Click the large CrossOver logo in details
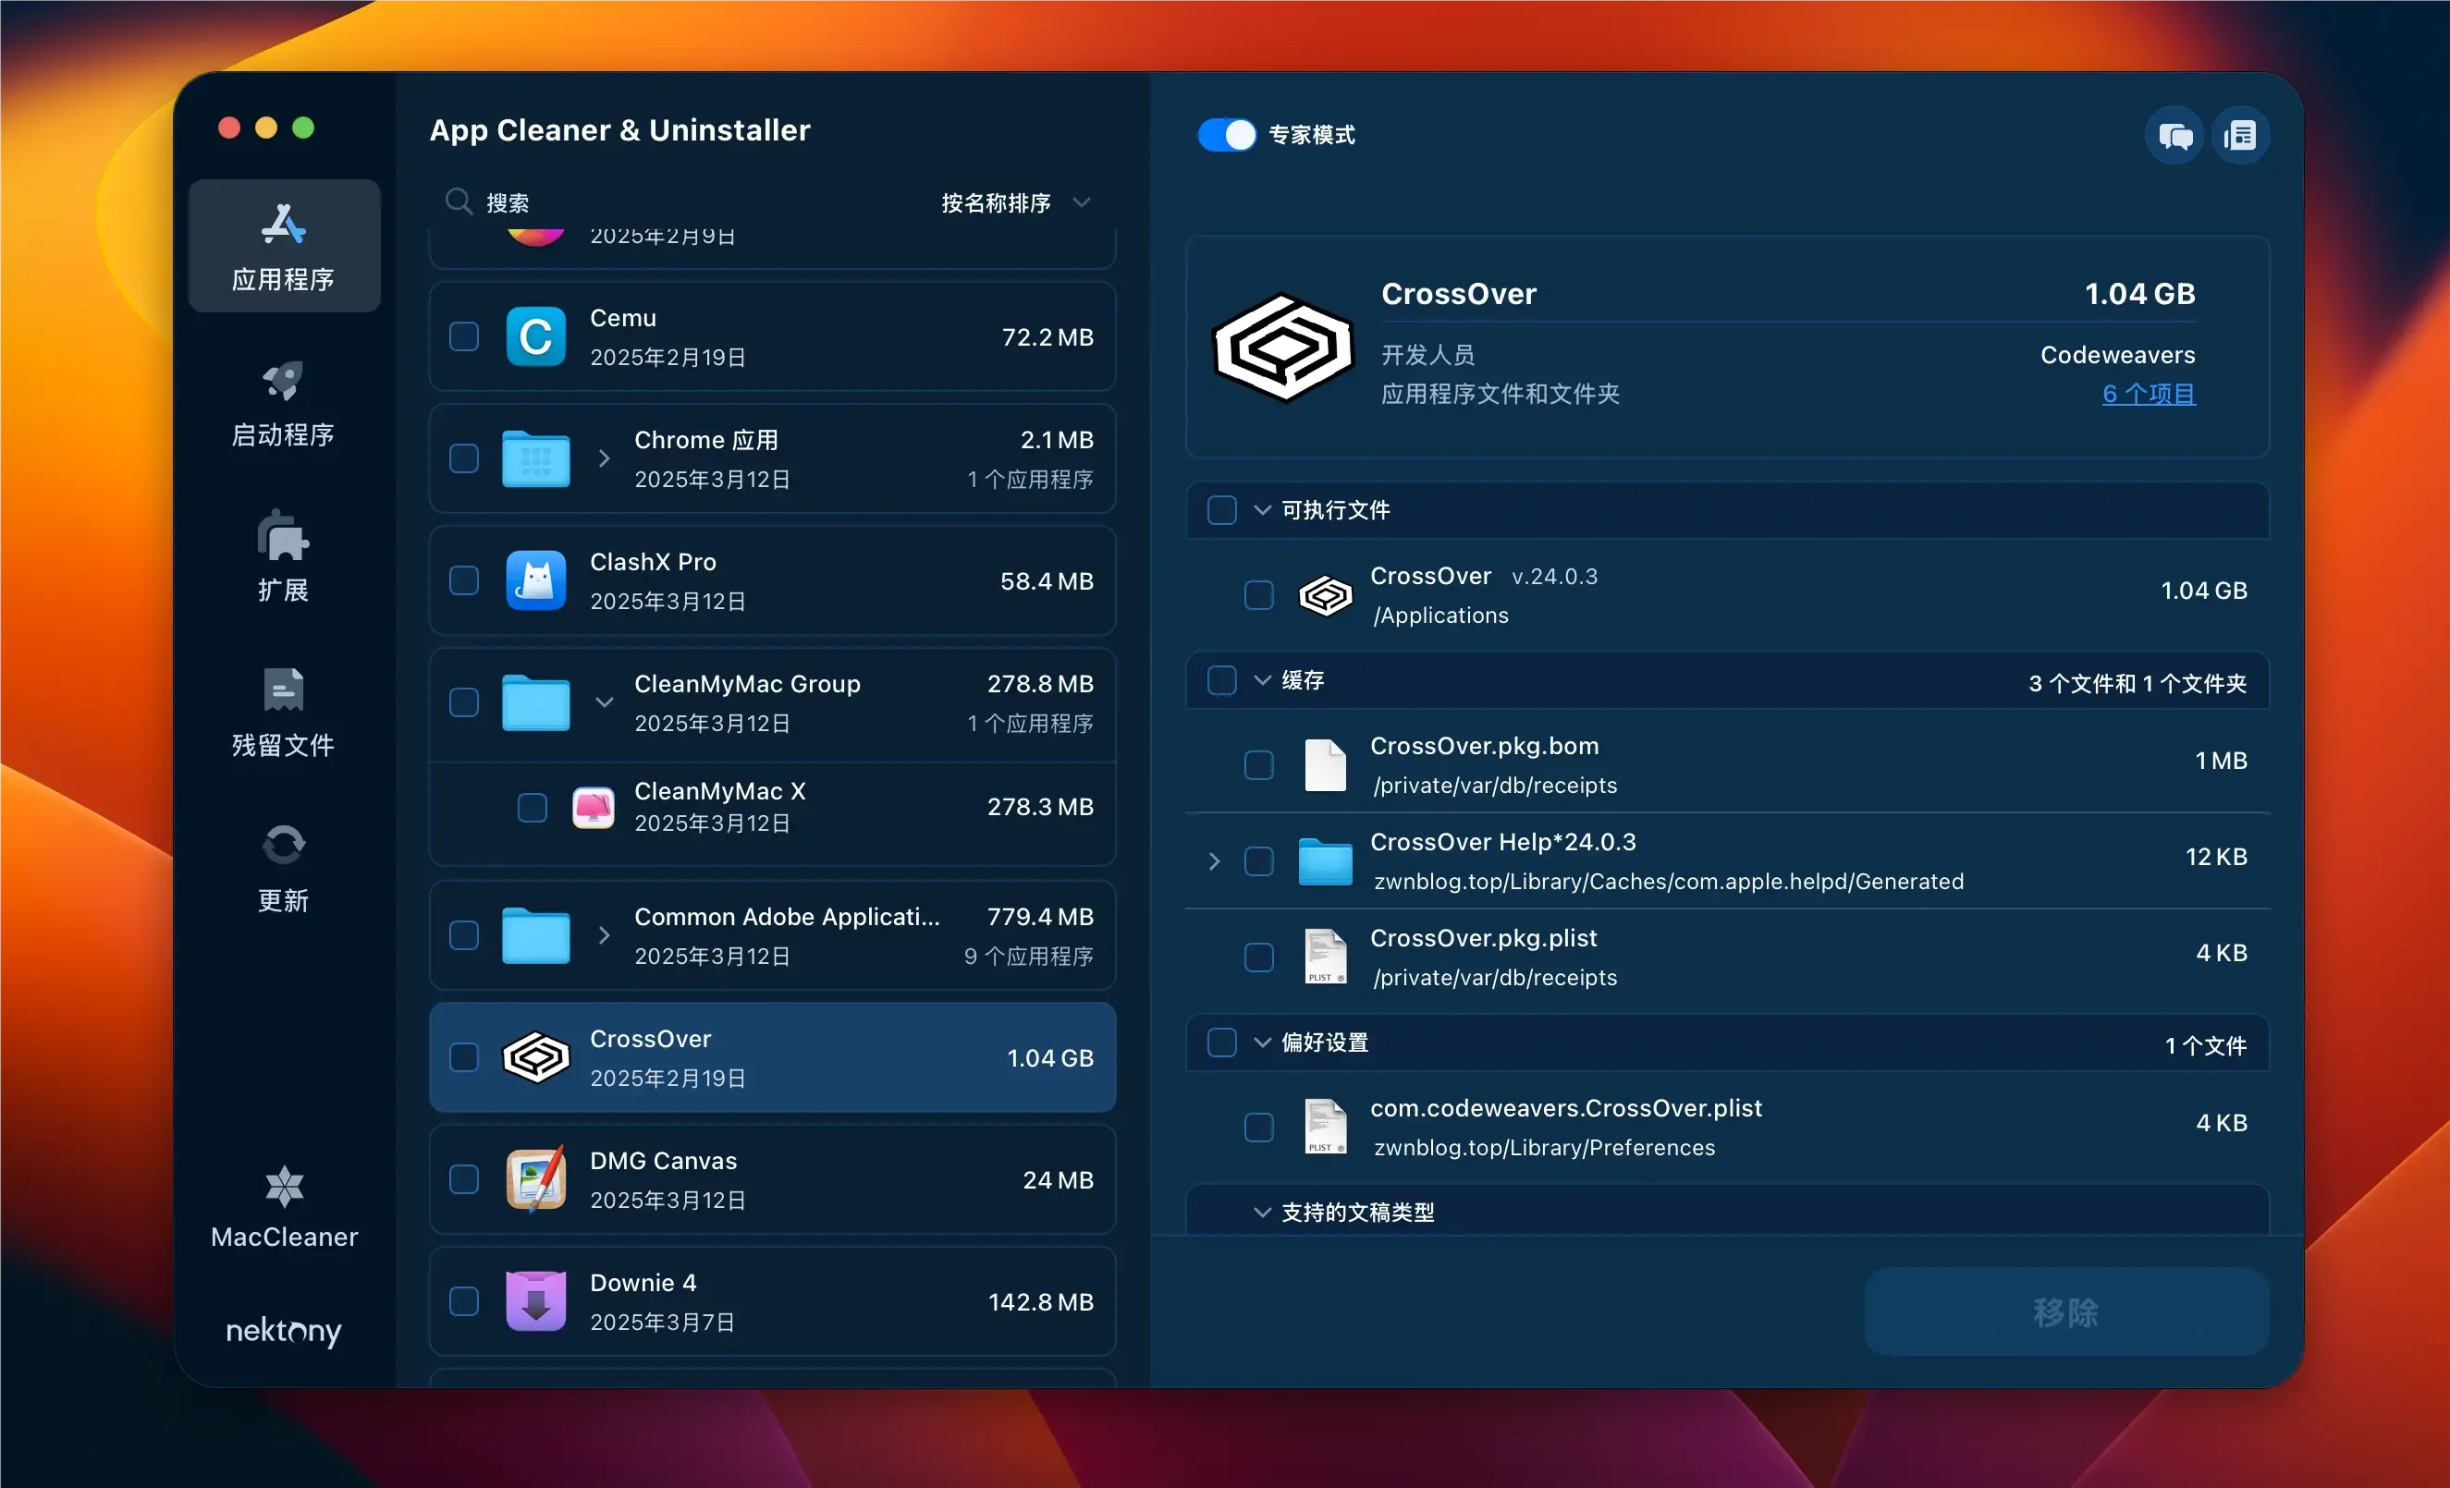Viewport: 2450px width, 1488px height. (x=1283, y=348)
